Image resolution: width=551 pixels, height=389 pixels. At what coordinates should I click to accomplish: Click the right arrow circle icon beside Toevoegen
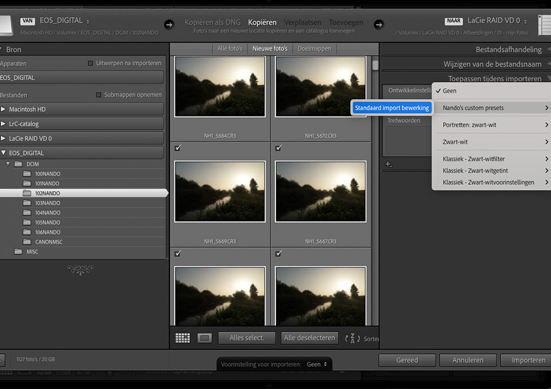click(378, 25)
